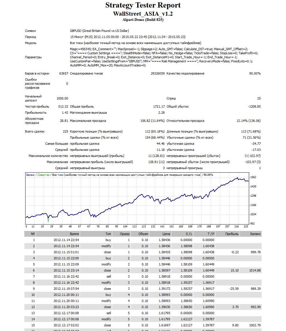This screenshot has width=286, height=331.
Task: Click the profit trades value 154 (68.44%)
Action: [155, 138]
